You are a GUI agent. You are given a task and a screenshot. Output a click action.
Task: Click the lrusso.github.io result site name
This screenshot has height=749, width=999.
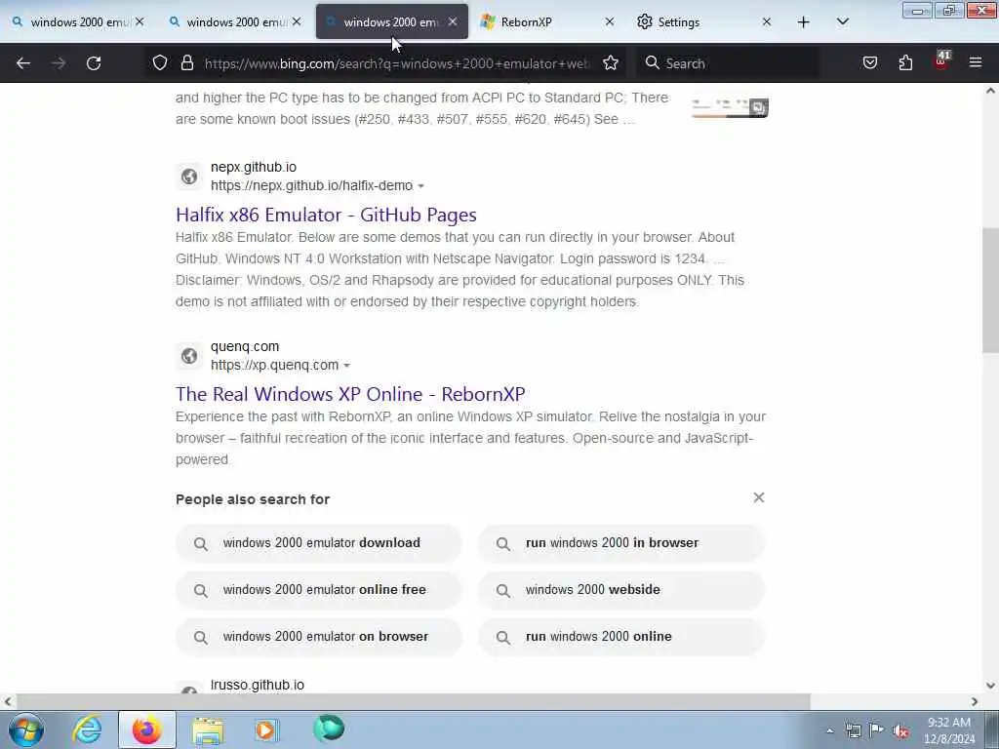[x=258, y=685]
